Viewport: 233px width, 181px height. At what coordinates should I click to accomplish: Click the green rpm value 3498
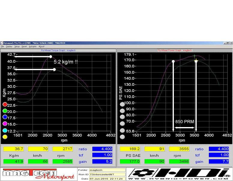pyautogui.click(x=179, y=162)
